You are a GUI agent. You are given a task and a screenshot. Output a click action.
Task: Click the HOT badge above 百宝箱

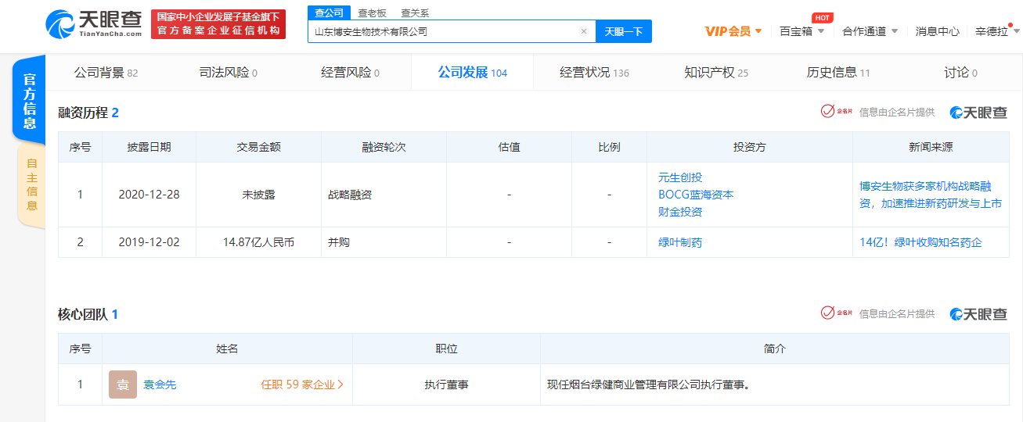click(x=822, y=17)
